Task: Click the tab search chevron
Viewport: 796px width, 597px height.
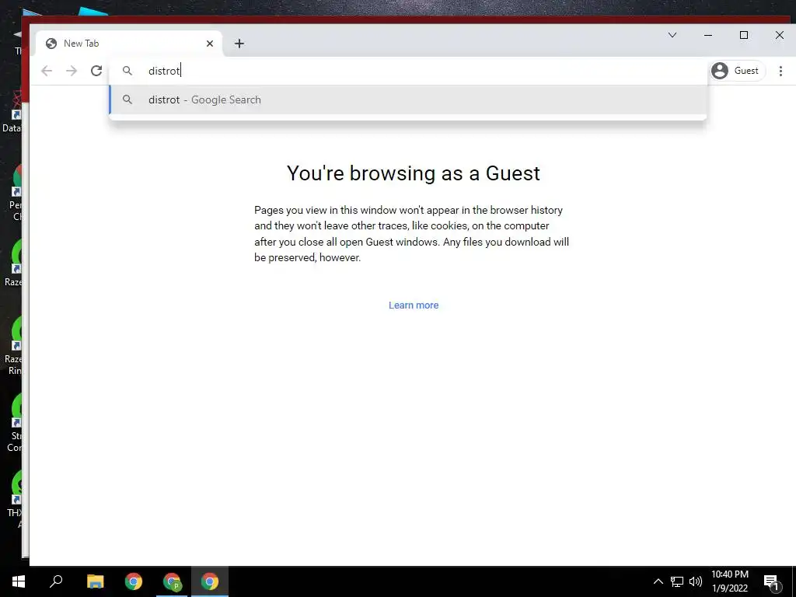Action: click(x=672, y=35)
